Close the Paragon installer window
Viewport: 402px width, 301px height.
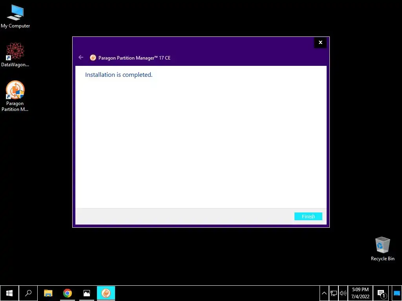click(x=320, y=42)
